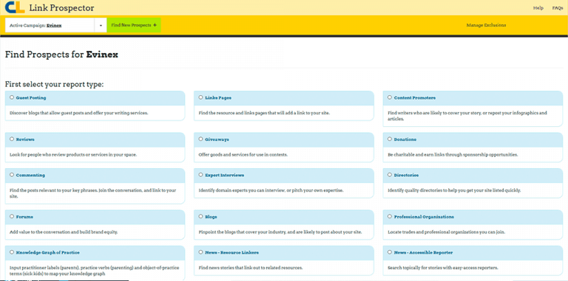568x281 pixels.
Task: Click the Forums label text
Action: click(24, 217)
